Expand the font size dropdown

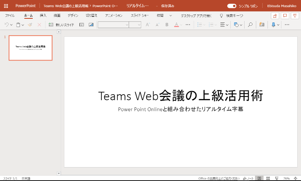tap(139, 25)
